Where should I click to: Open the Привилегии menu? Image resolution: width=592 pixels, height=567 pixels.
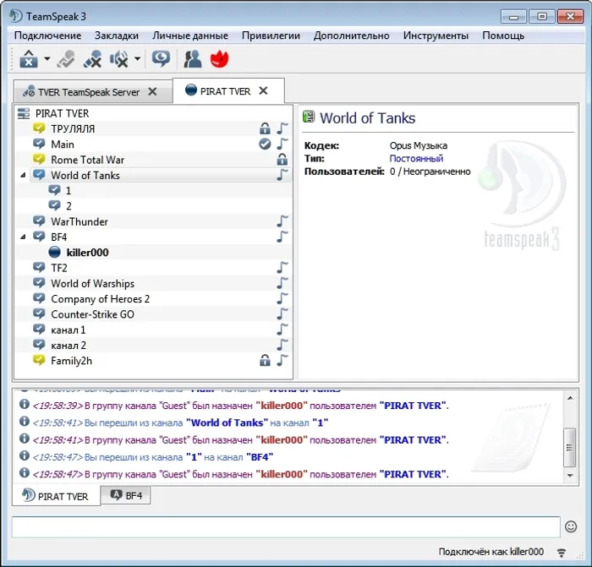tap(271, 35)
